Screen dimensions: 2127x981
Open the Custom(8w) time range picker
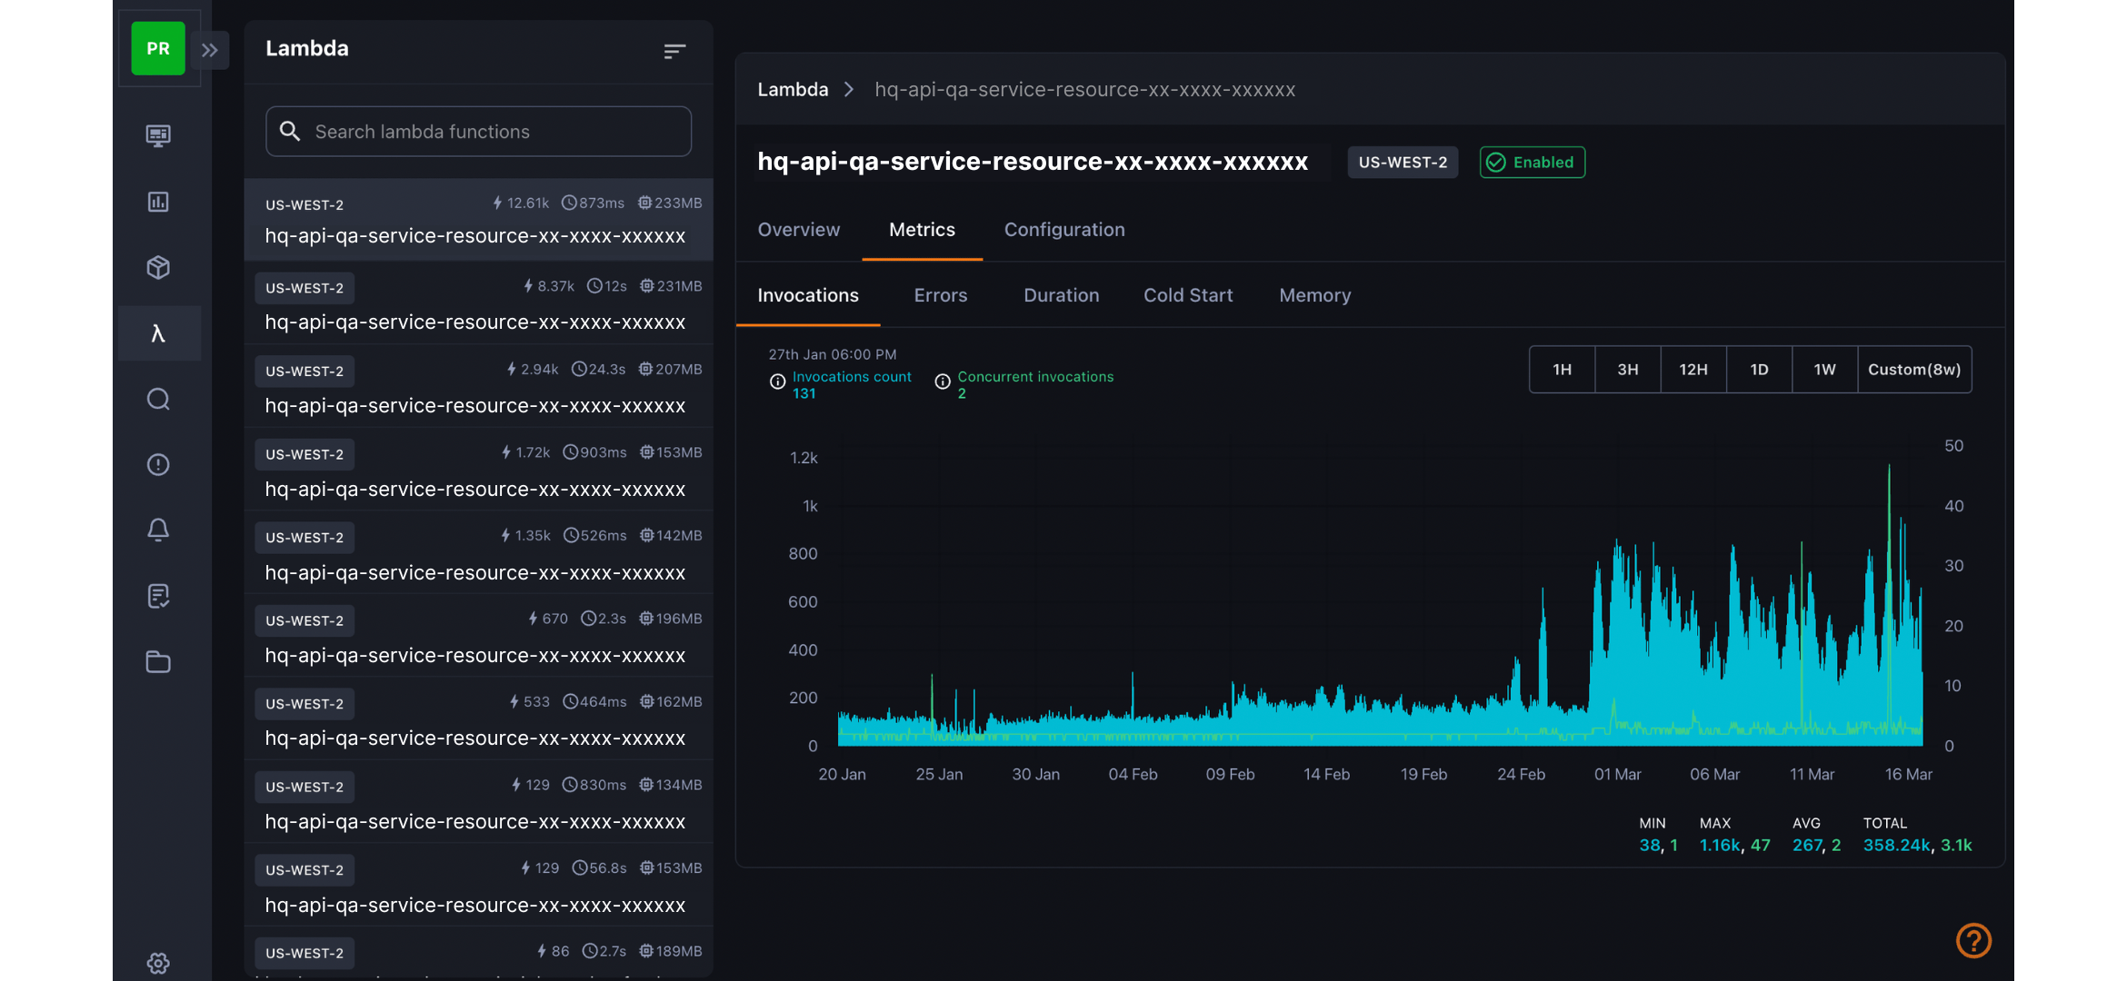coord(1914,370)
